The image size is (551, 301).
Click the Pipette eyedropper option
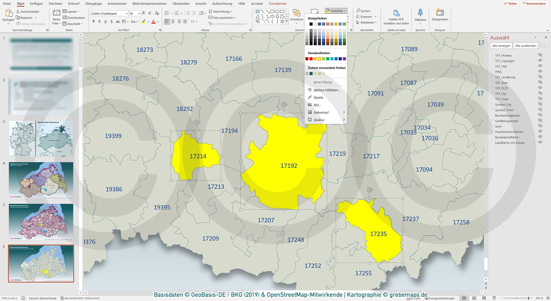(318, 97)
